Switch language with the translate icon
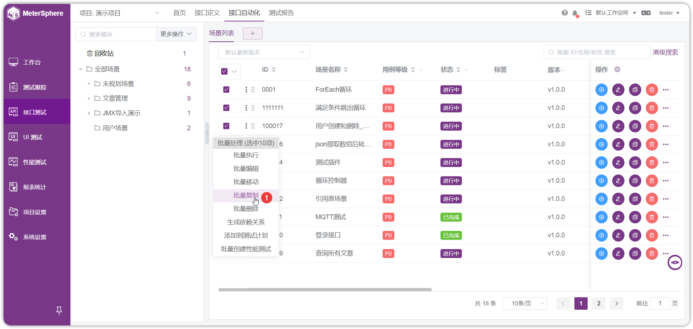 click(x=646, y=13)
